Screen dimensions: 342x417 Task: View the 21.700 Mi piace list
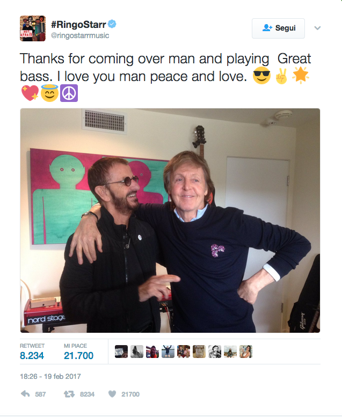click(x=78, y=352)
